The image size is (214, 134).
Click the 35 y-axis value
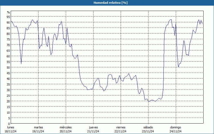coord(9,84)
